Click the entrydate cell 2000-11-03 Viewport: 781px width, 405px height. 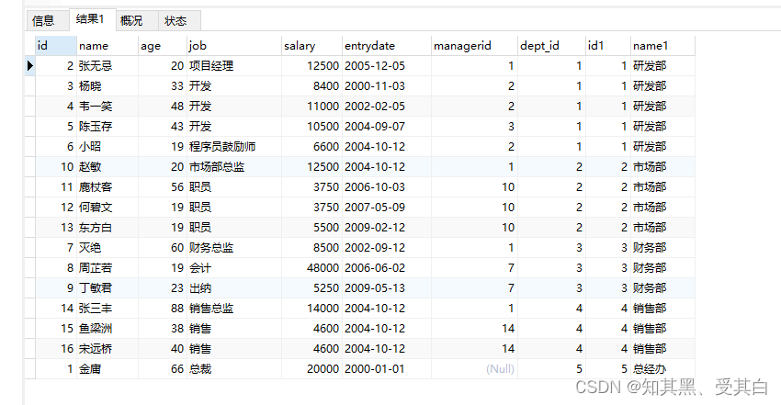[387, 86]
